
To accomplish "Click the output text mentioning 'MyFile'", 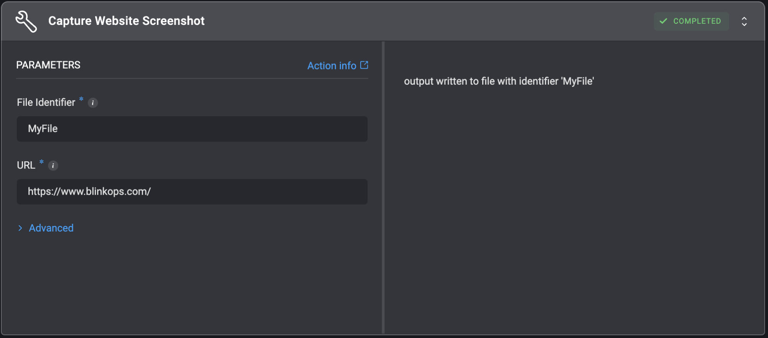I will point(499,81).
